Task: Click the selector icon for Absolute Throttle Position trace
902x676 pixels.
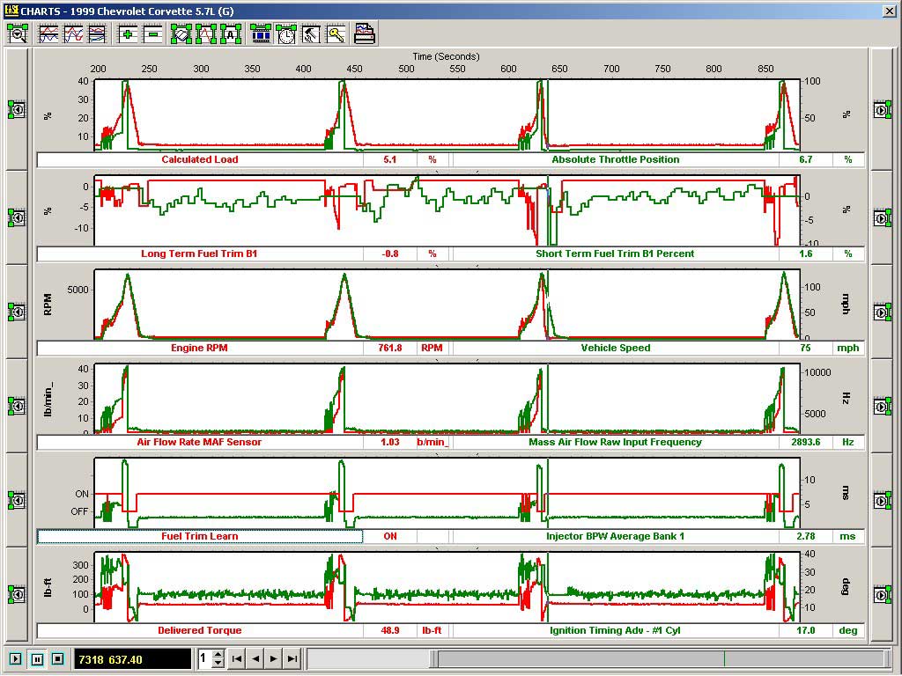Action: [883, 109]
